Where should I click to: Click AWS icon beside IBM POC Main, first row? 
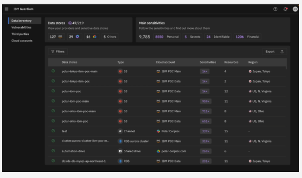(x=158, y=71)
